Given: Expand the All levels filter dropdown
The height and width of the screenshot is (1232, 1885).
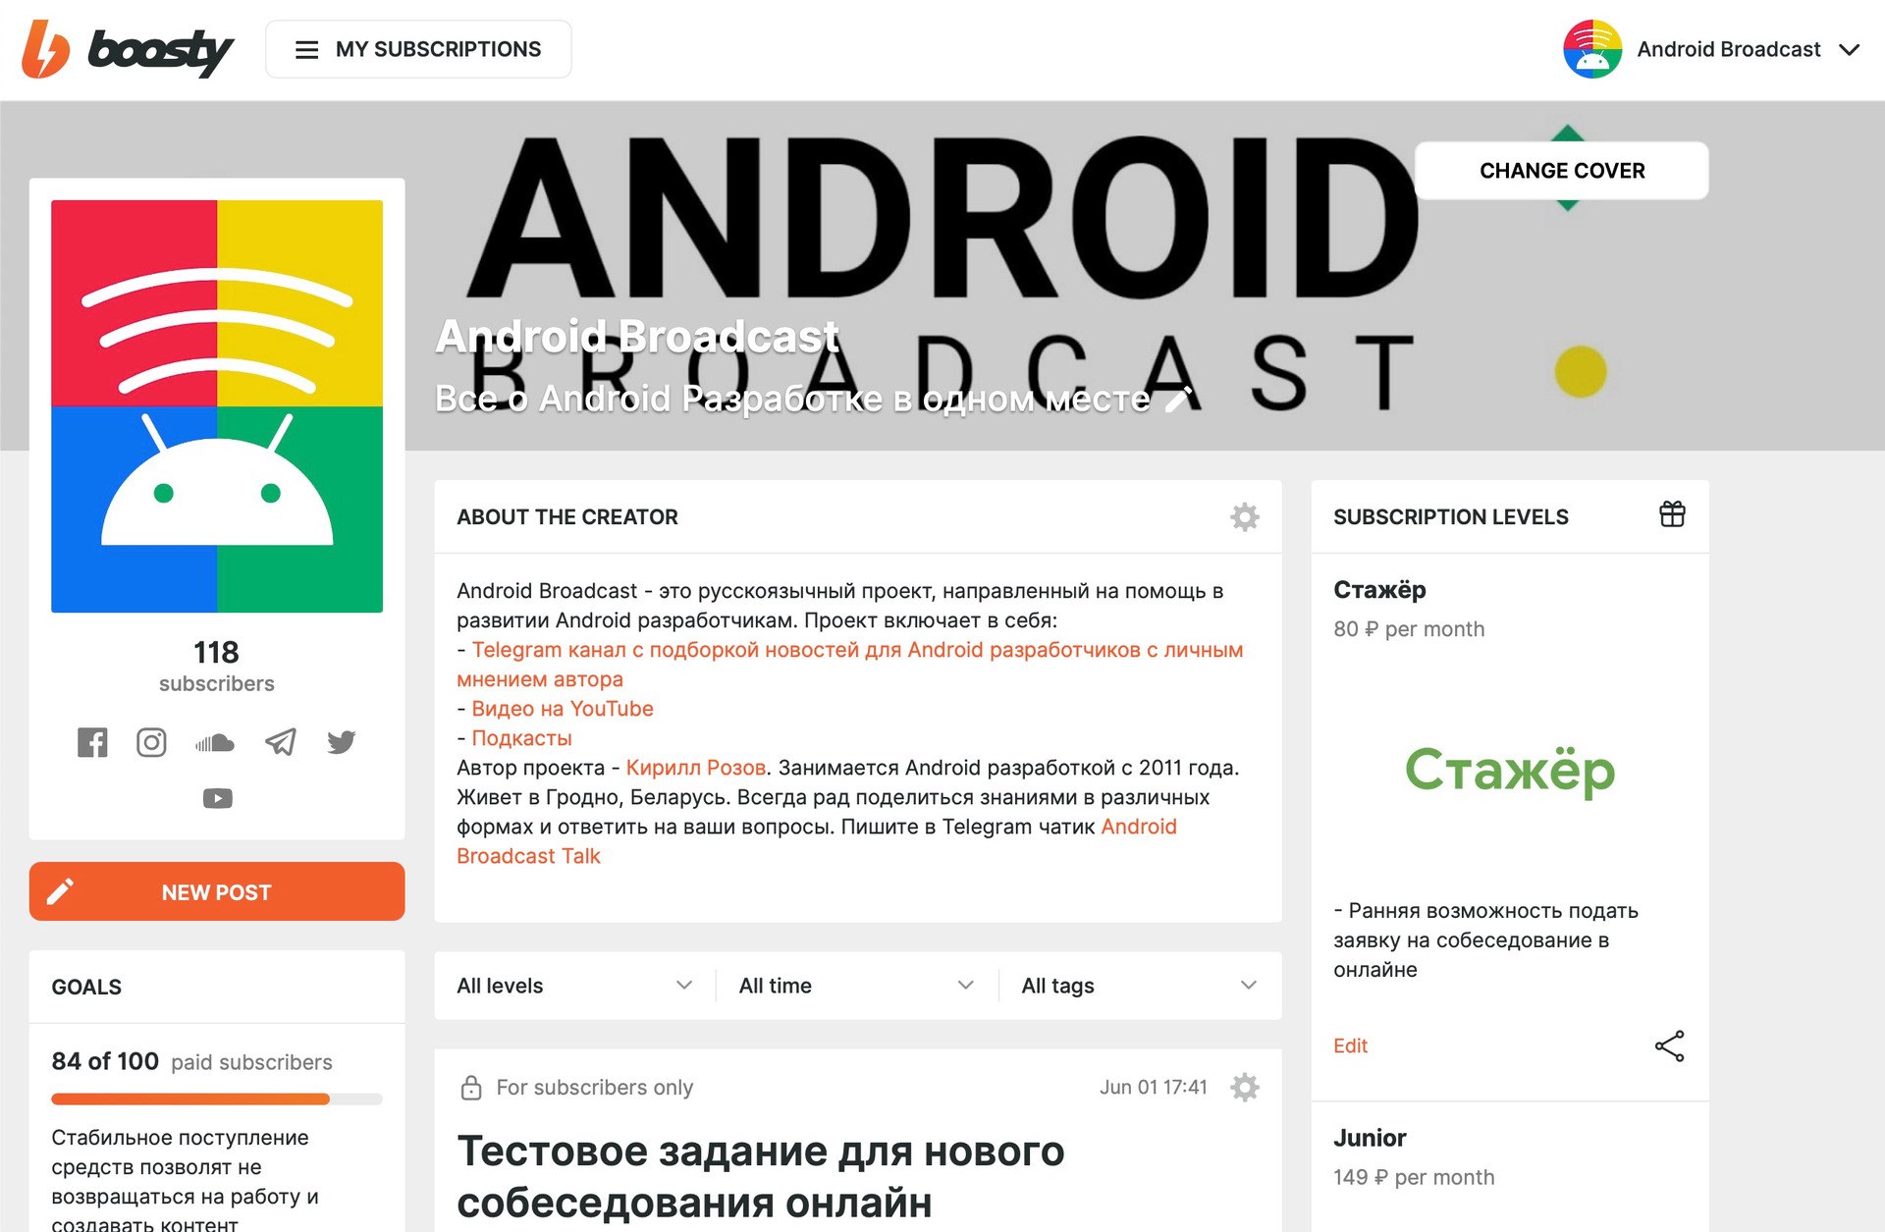Looking at the screenshot, I should click(574, 986).
